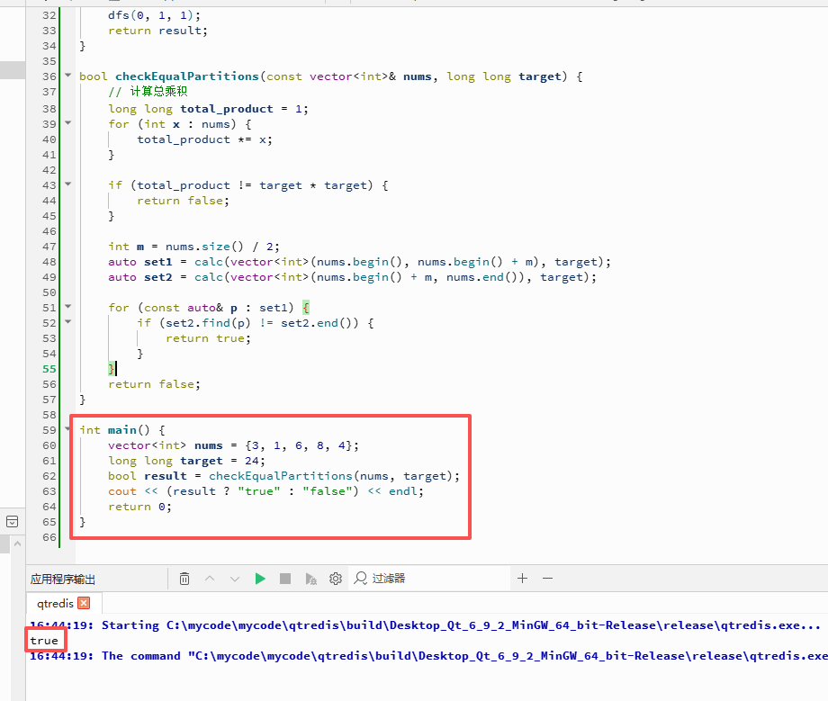Click 'return false;' on line 56
Image resolution: width=828 pixels, height=701 pixels.
[x=154, y=384]
